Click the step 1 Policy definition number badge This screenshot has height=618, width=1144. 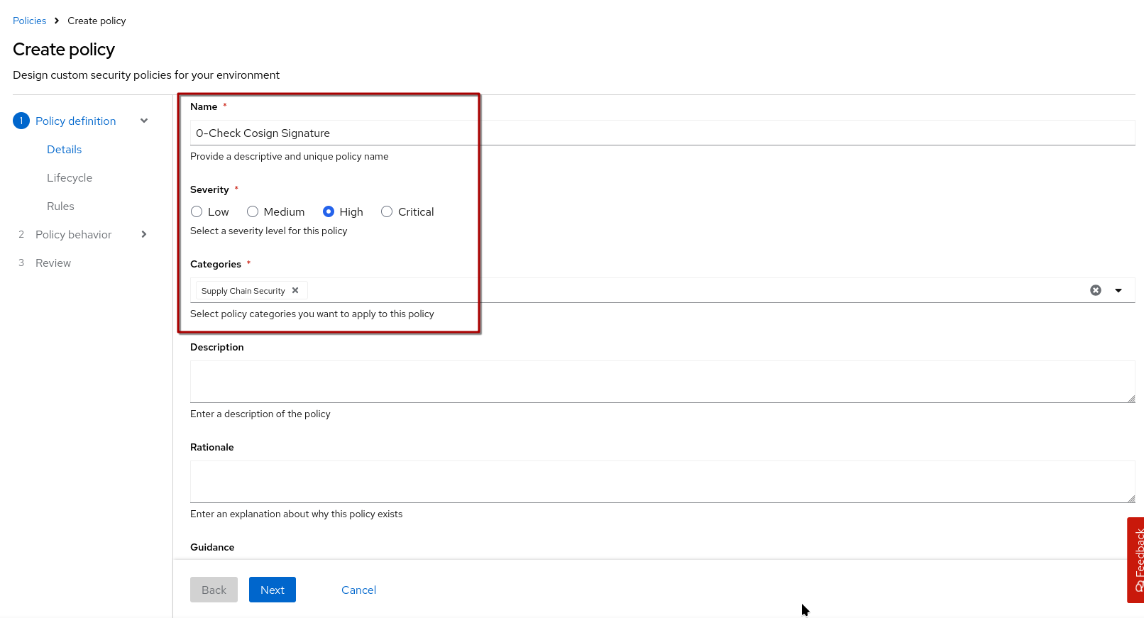(21, 121)
